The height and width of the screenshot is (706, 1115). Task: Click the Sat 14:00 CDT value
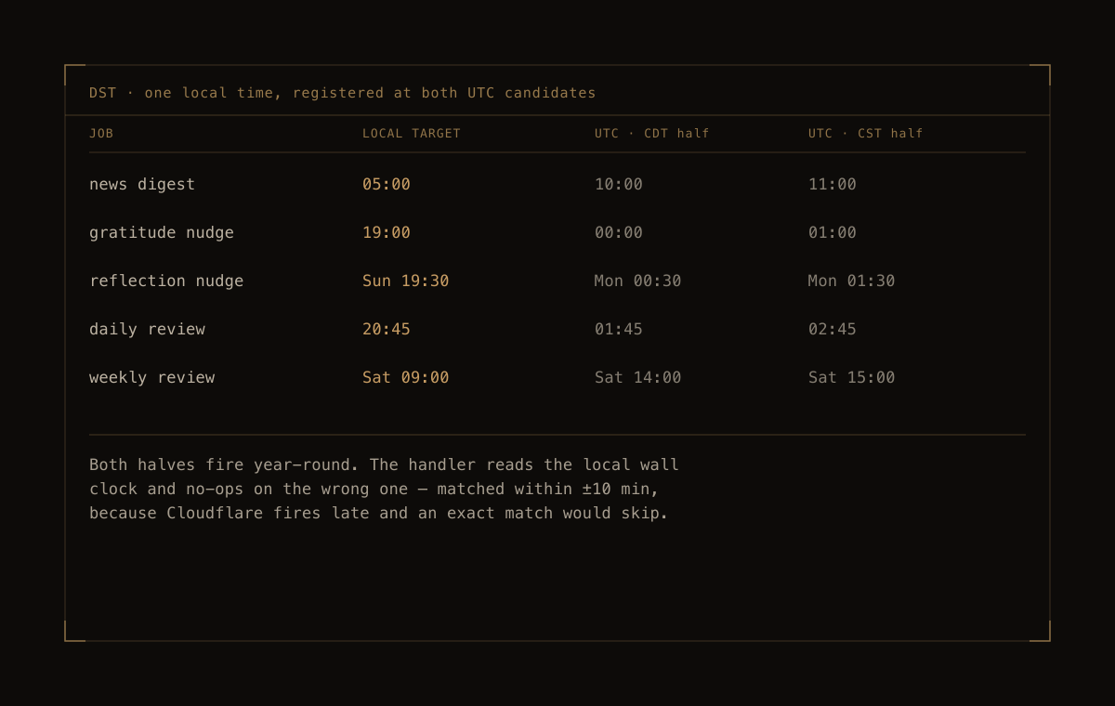[638, 377]
